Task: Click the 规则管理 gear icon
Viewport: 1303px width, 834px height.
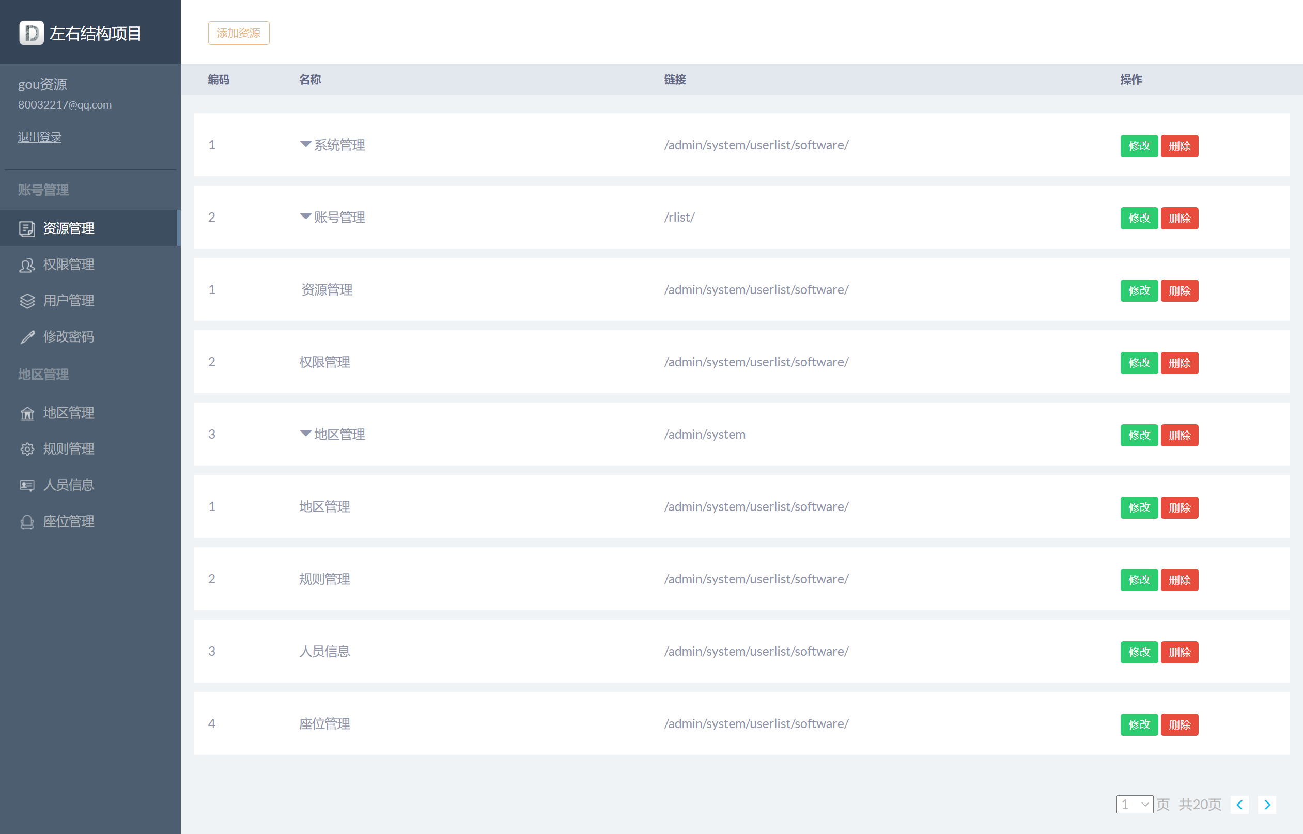Action: (x=27, y=449)
